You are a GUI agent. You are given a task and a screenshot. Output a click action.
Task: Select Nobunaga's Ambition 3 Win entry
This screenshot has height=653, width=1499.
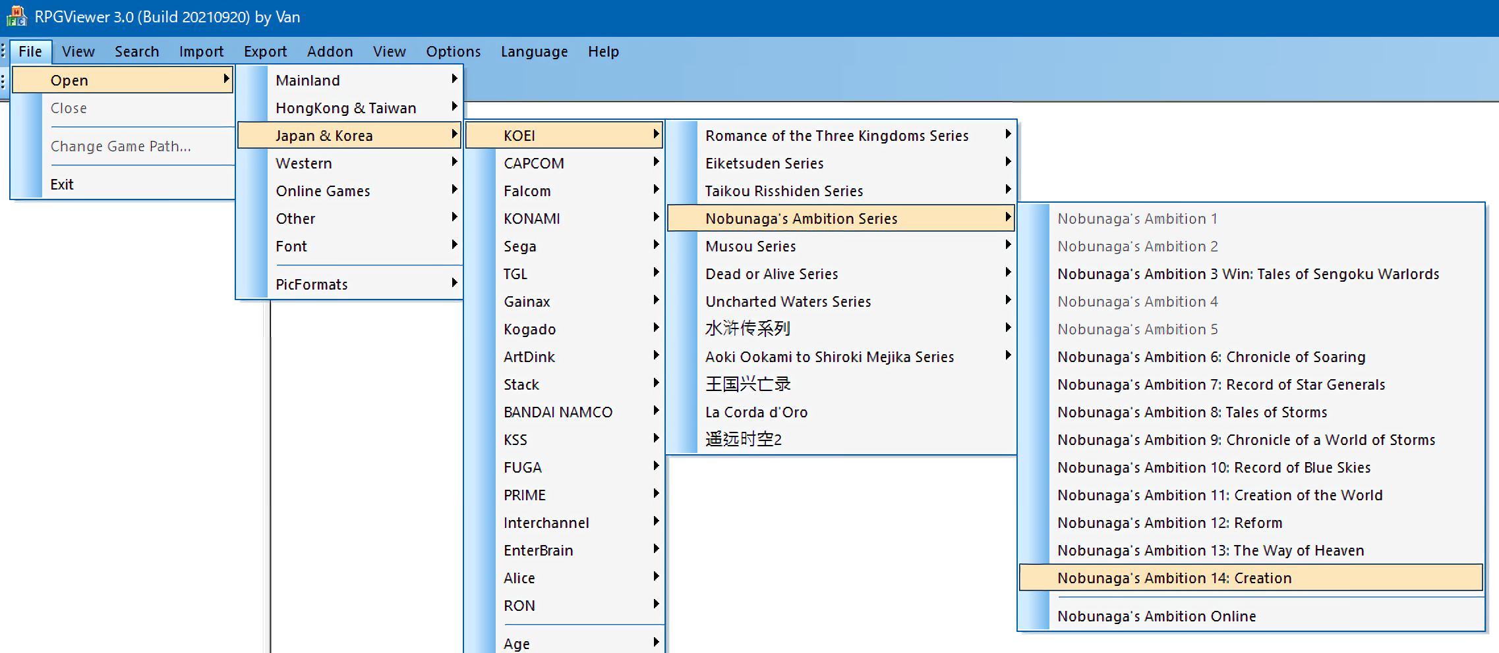(1247, 274)
